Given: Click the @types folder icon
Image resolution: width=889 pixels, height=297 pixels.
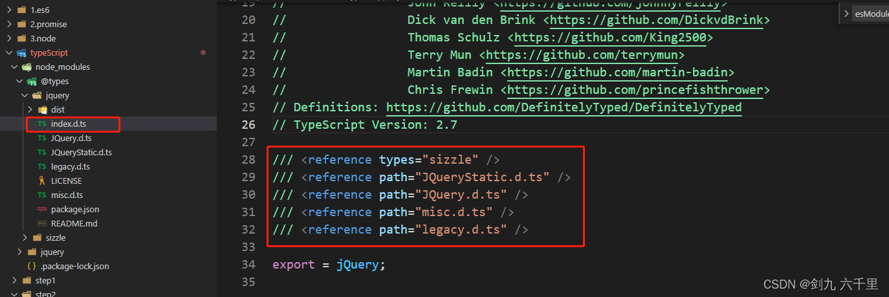Looking at the screenshot, I should 32,81.
